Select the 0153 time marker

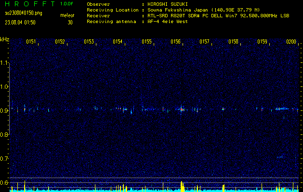89,42
